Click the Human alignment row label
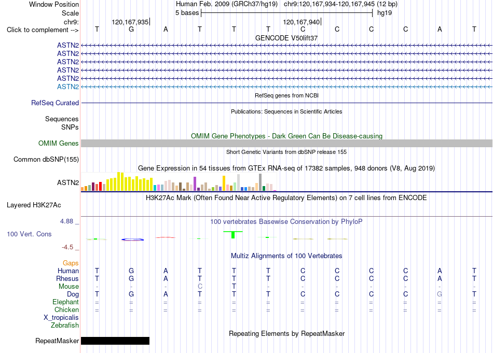The height and width of the screenshot is (353, 493). (x=68, y=271)
